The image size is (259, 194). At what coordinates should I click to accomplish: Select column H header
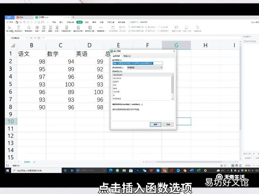point(205,45)
